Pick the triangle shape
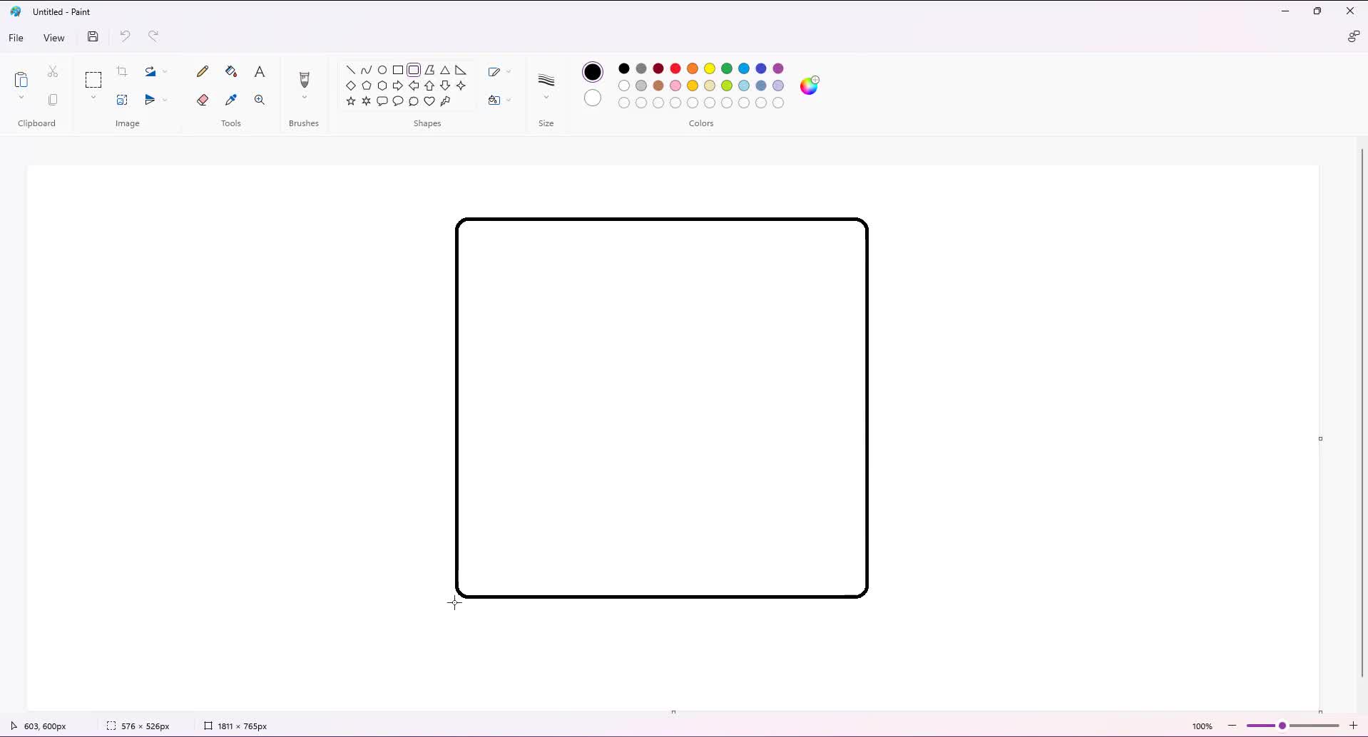This screenshot has height=737, width=1368. click(x=445, y=70)
